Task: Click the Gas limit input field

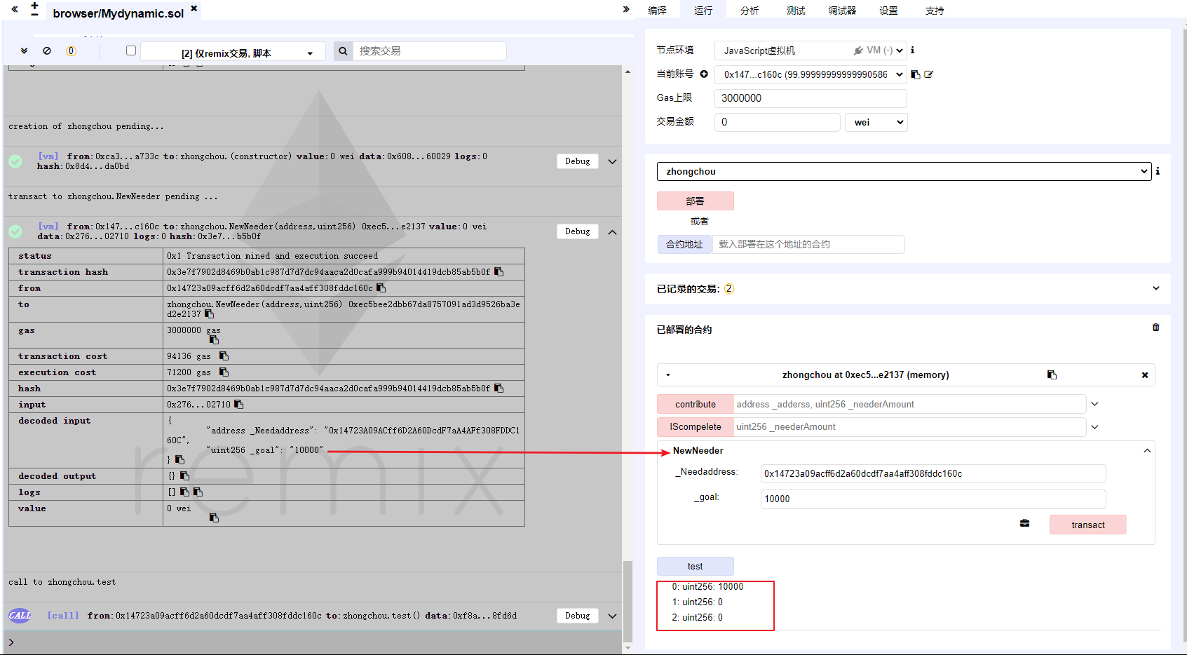Action: [810, 98]
